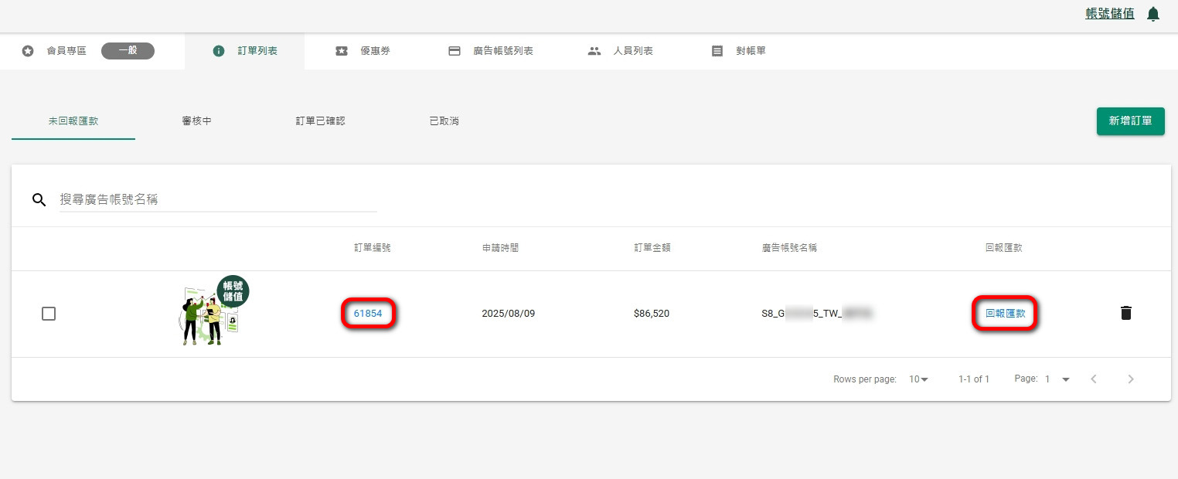Focus the 搜尋廣告帳號名稱 search field
This screenshot has width=1178, height=479.
click(218, 199)
